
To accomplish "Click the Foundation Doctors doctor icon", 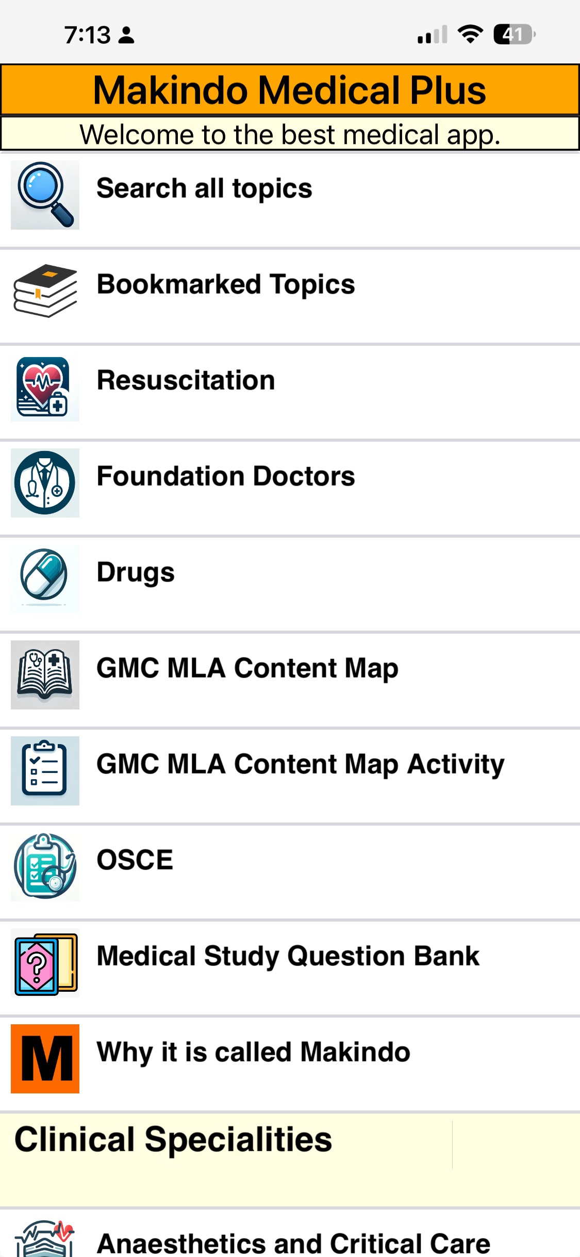I will pos(45,483).
